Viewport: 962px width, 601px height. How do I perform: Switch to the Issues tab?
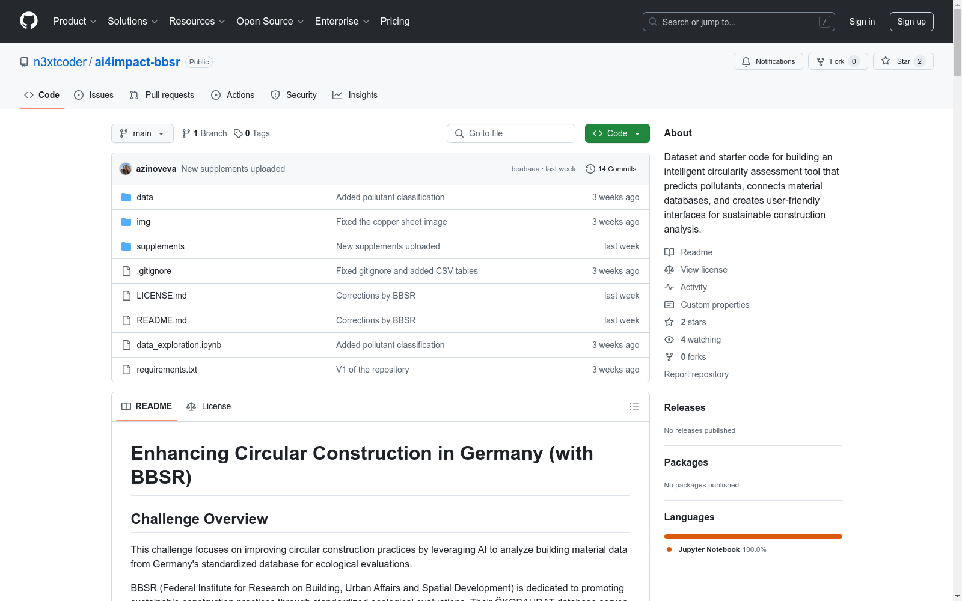point(94,95)
